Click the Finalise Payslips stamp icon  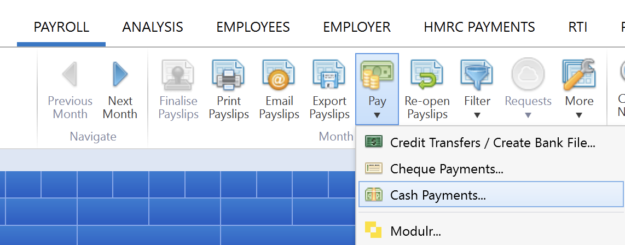click(178, 75)
